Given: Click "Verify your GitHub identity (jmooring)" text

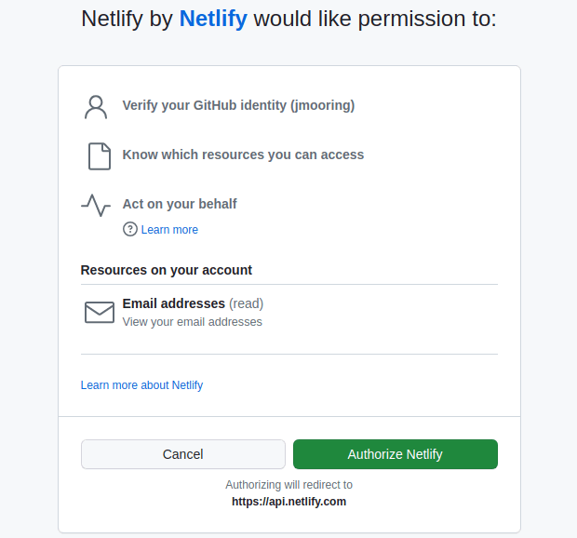Looking at the screenshot, I should [238, 105].
